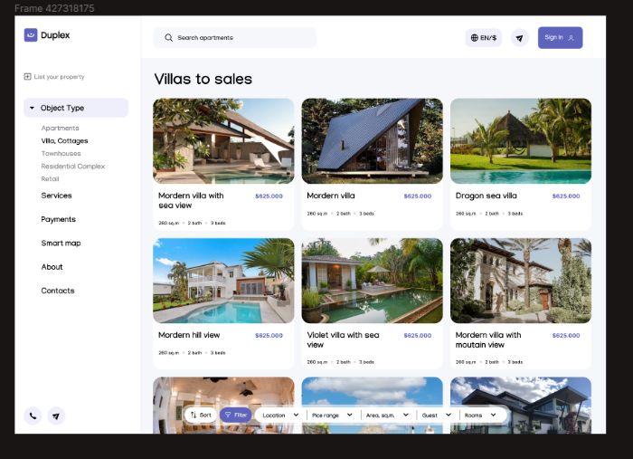The height and width of the screenshot is (459, 633).
Task: Click the Sort arrows icon
Action: (x=194, y=415)
